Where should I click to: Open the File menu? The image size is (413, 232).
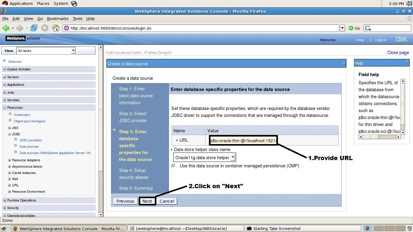coord(5,18)
